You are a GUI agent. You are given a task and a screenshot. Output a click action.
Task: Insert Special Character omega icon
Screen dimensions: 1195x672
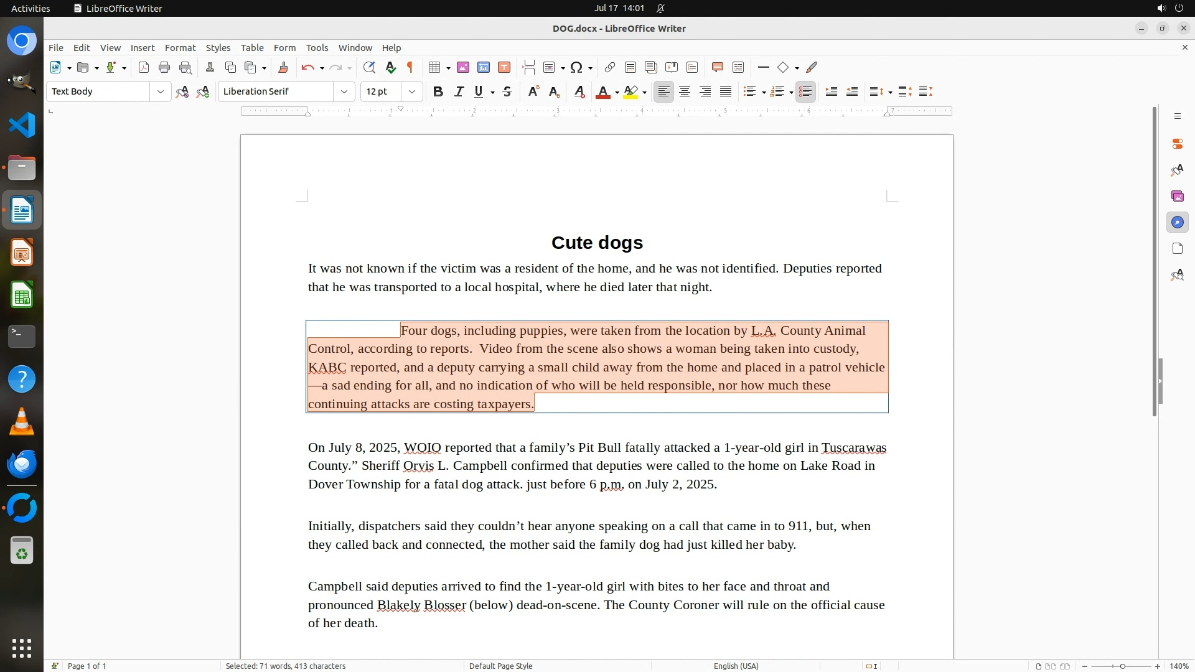pyautogui.click(x=576, y=67)
